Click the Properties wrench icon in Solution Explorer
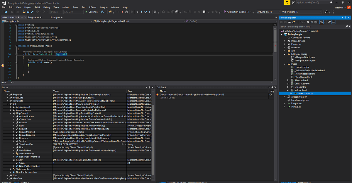The height and width of the screenshot is (183, 352). click(329, 22)
